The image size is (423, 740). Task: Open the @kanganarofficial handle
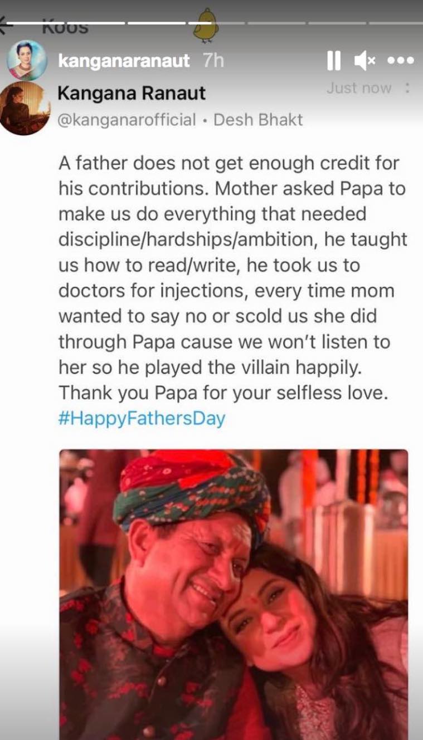[x=127, y=120]
